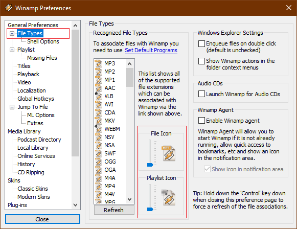Click the Refresh button

click(114, 210)
